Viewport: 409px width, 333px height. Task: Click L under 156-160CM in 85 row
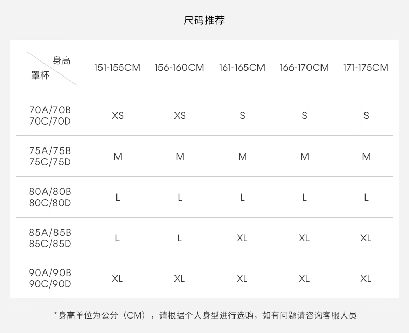click(180, 238)
